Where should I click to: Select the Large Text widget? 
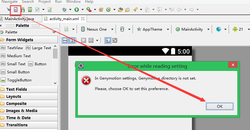(38, 48)
